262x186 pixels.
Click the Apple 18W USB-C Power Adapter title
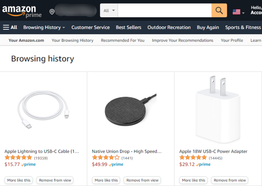coord(213,151)
